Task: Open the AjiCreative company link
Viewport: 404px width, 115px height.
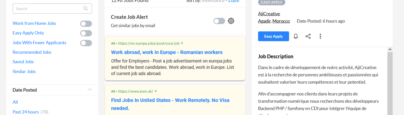Action: (269, 14)
